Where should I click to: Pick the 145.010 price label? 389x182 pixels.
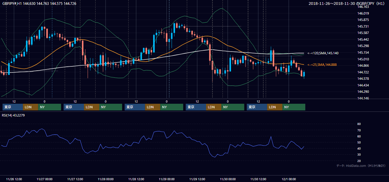(363, 59)
